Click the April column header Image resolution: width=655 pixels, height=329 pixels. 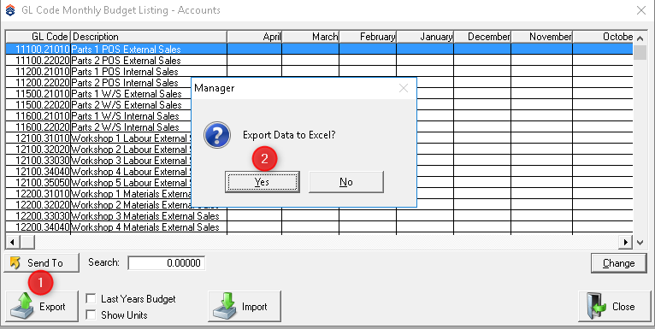[255, 37]
